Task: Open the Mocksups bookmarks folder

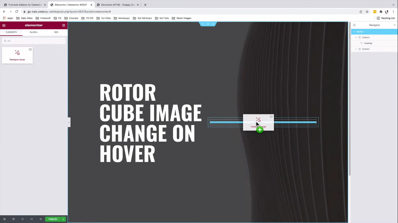Action: [x=121, y=18]
